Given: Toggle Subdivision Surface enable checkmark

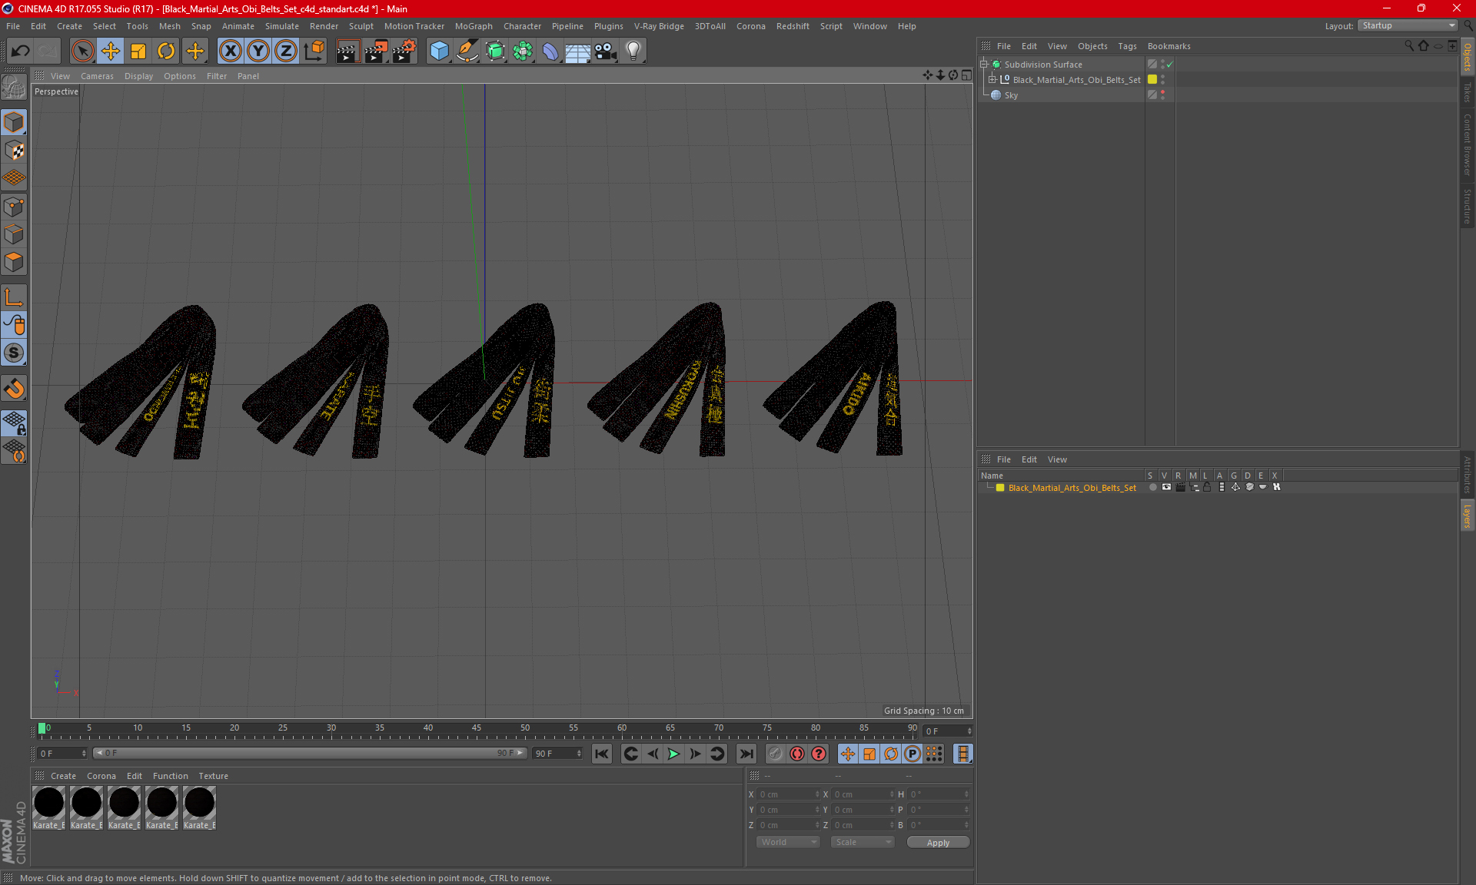Looking at the screenshot, I should (x=1170, y=65).
